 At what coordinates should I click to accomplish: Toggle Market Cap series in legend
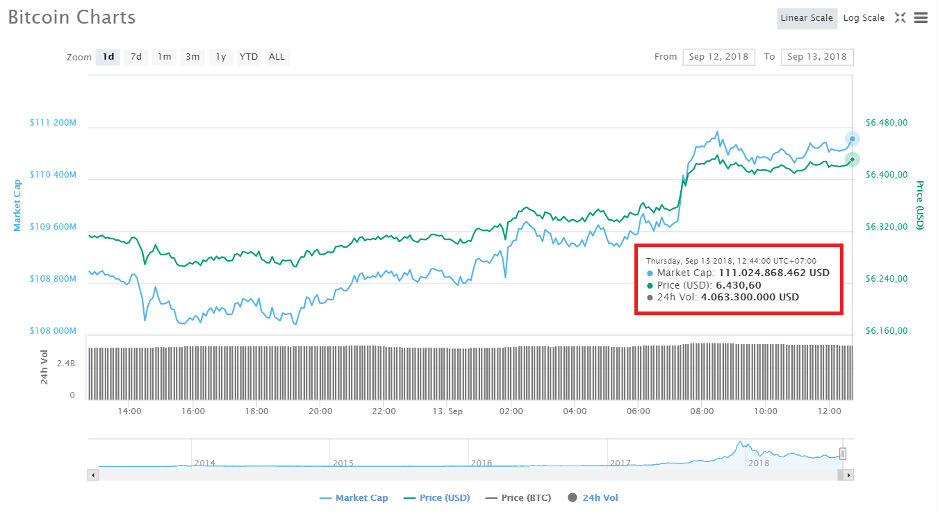click(354, 497)
